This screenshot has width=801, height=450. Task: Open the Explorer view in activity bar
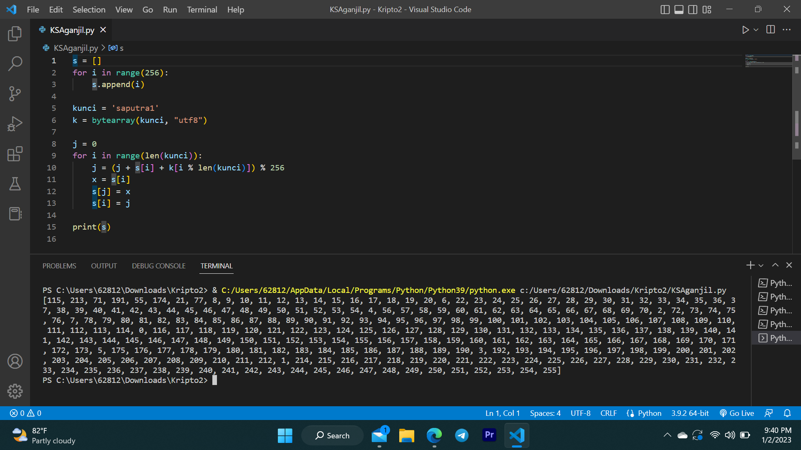point(15,34)
